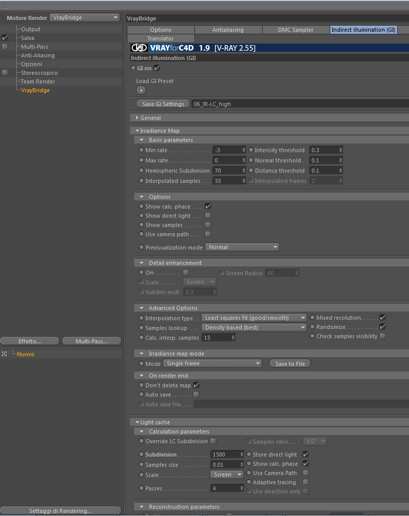
Task: Collapse the Light cache section
Action: [x=137, y=422]
